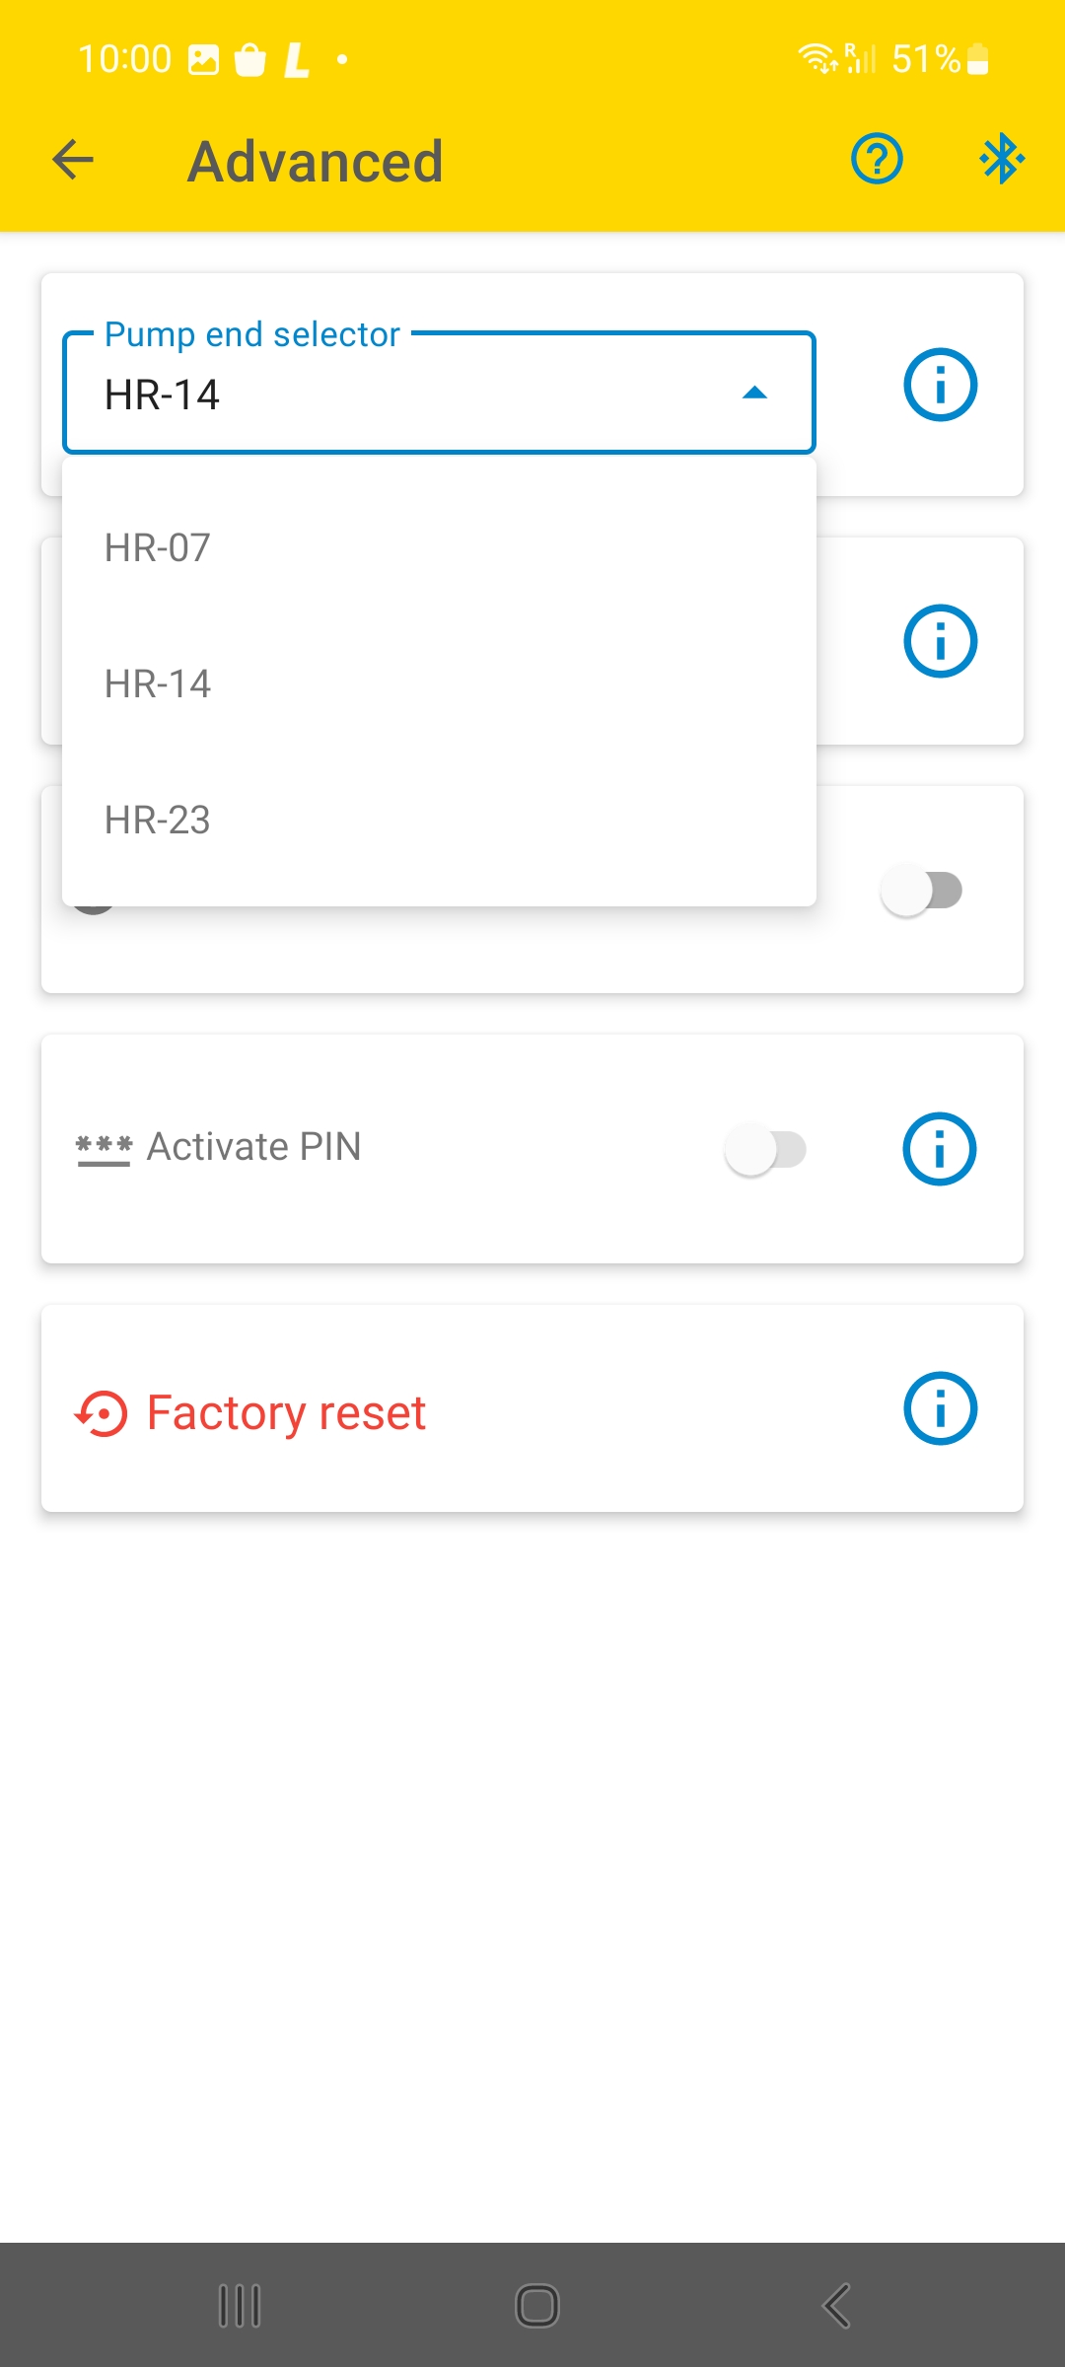
Task: Show info about Factory reset
Action: tap(940, 1408)
